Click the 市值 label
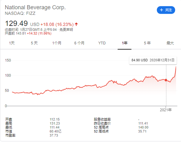 [x=9, y=131]
